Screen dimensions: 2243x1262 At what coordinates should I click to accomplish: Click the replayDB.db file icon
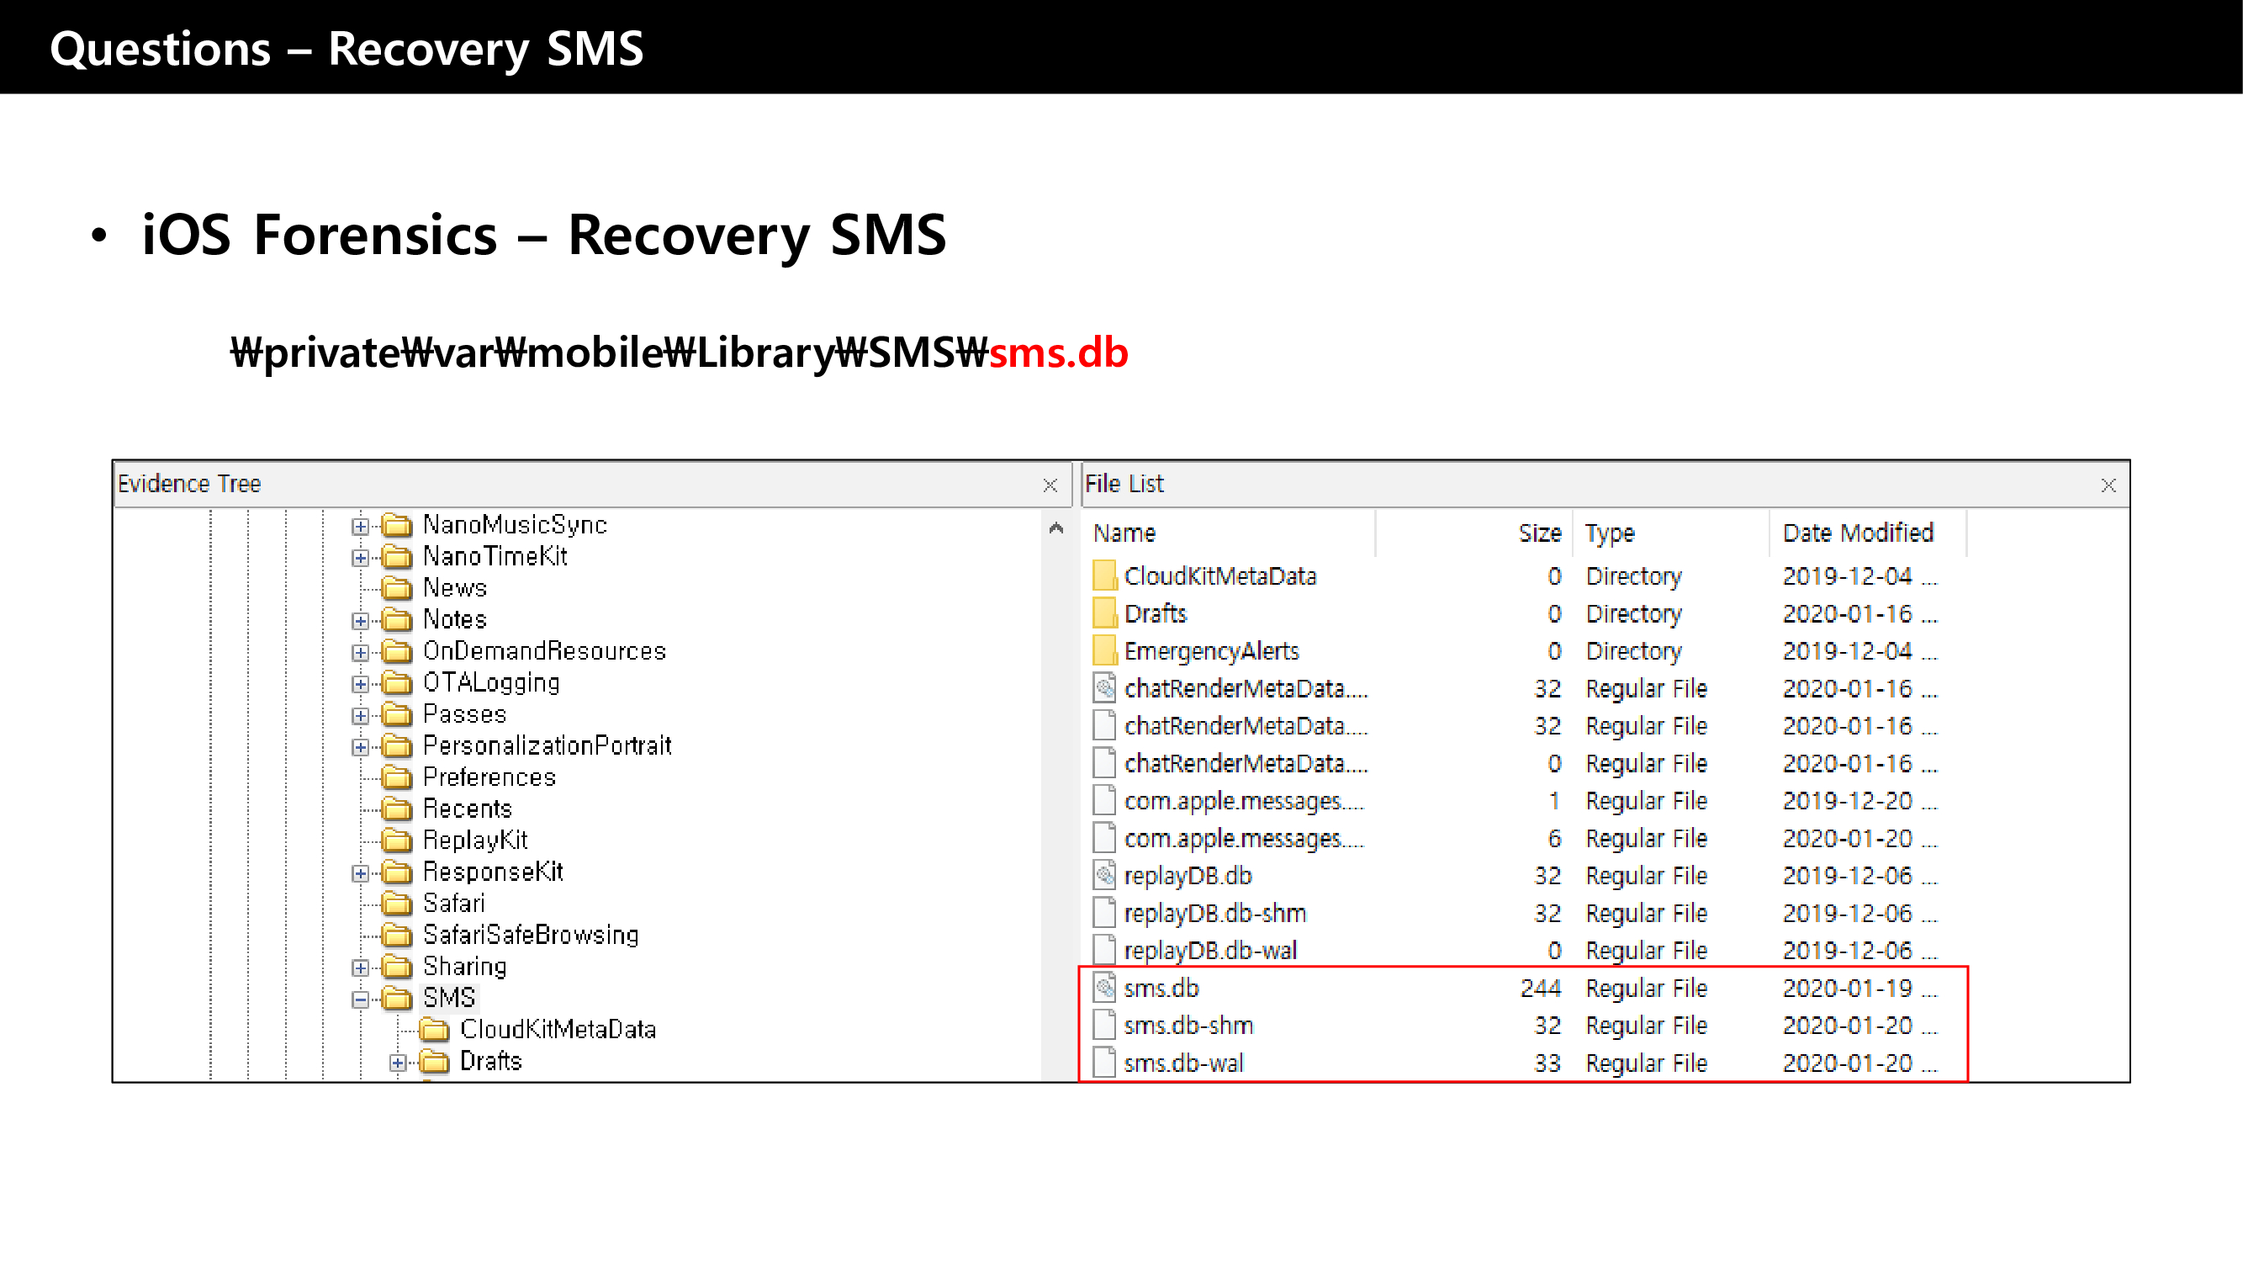tap(1104, 875)
